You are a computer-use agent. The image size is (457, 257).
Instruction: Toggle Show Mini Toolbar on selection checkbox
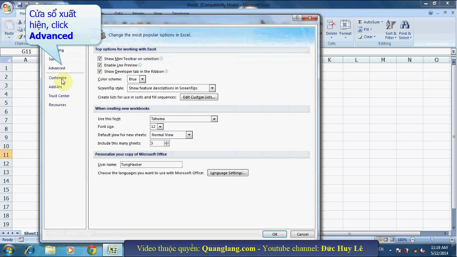(x=100, y=59)
